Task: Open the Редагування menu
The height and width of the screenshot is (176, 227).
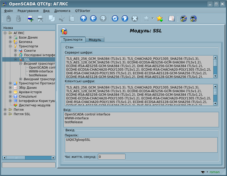Action: (28, 11)
